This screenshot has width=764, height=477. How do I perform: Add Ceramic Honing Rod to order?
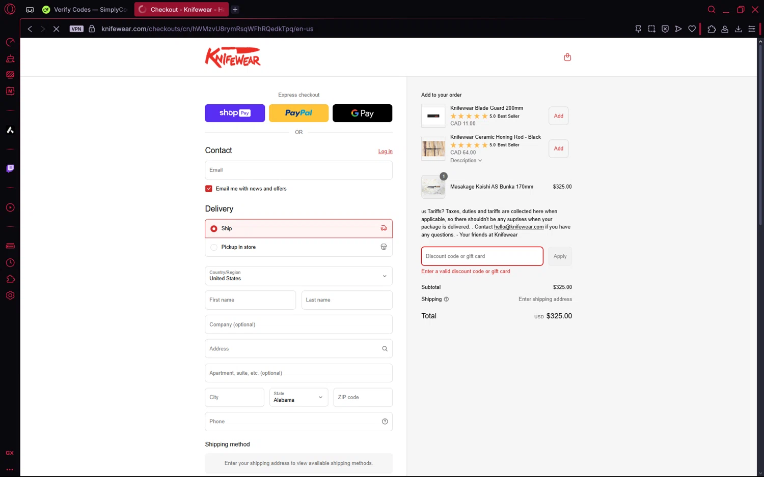[x=559, y=148]
